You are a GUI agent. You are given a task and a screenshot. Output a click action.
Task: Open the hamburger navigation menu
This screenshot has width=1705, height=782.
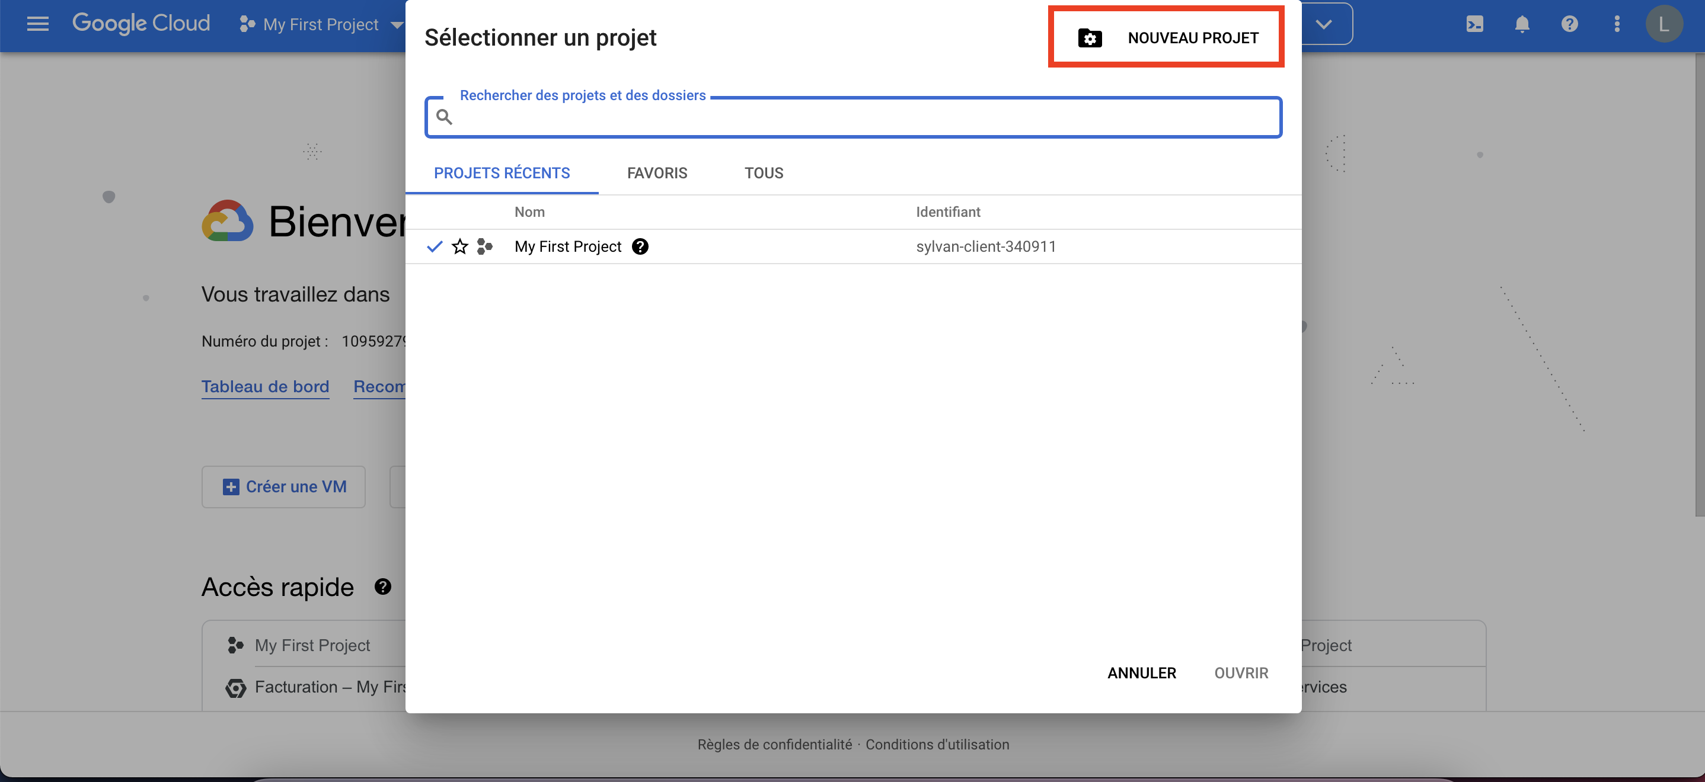click(38, 24)
